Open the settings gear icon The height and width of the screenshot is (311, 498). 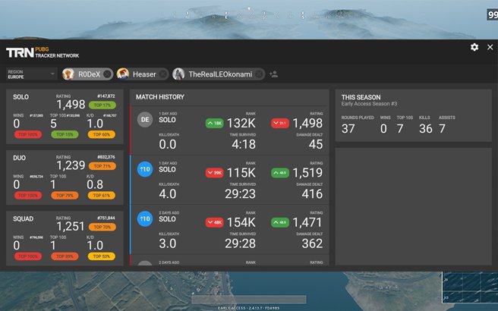tap(474, 47)
